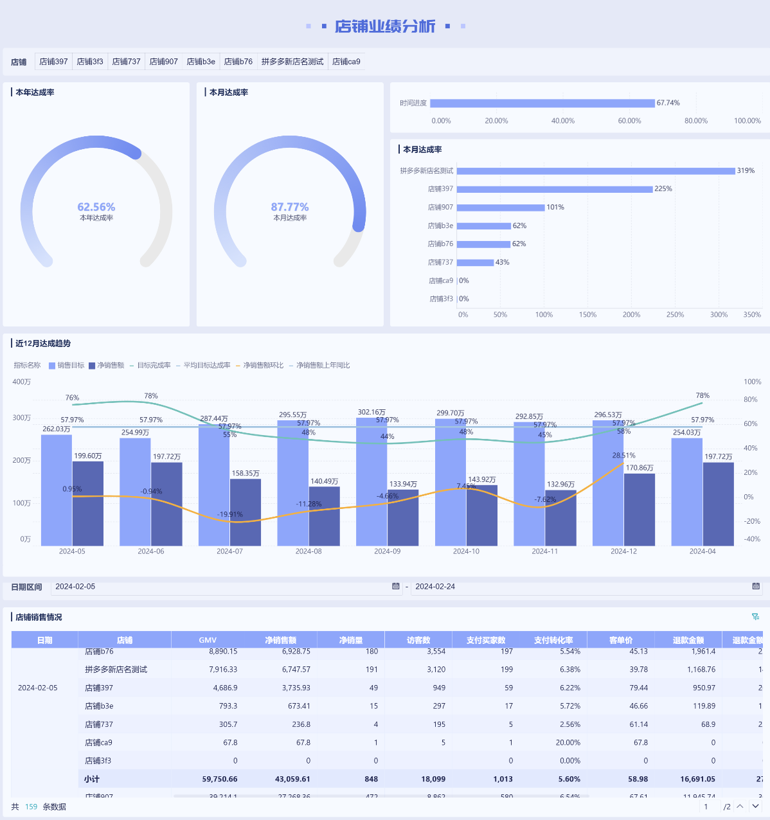The height and width of the screenshot is (820, 770).
Task: Open the start date calendar icon
Action: point(396,586)
